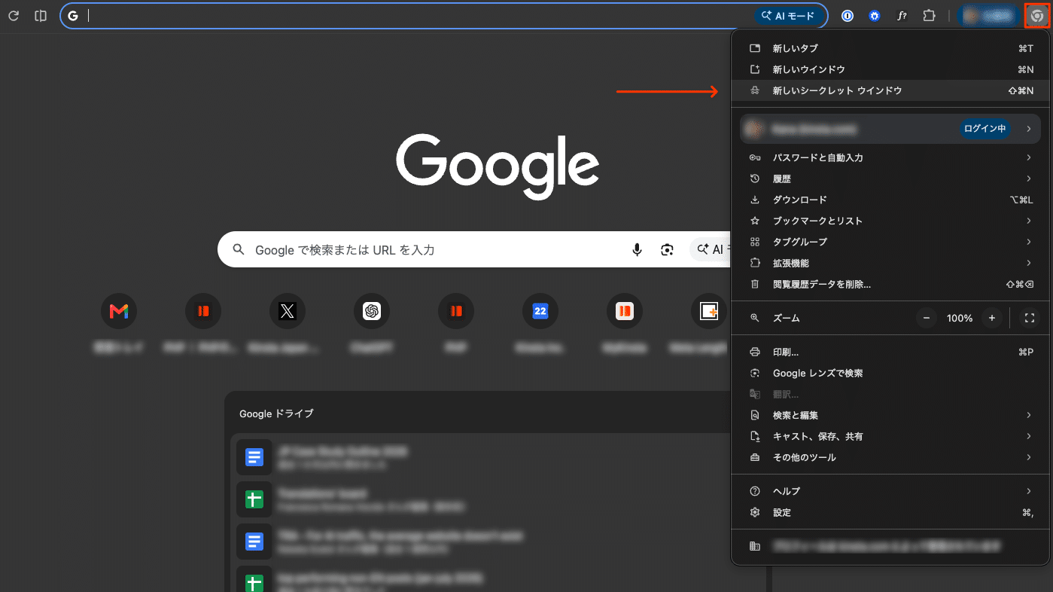Open パスワードと自動入力 submenu
Image resolution: width=1053 pixels, height=592 pixels.
click(890, 157)
